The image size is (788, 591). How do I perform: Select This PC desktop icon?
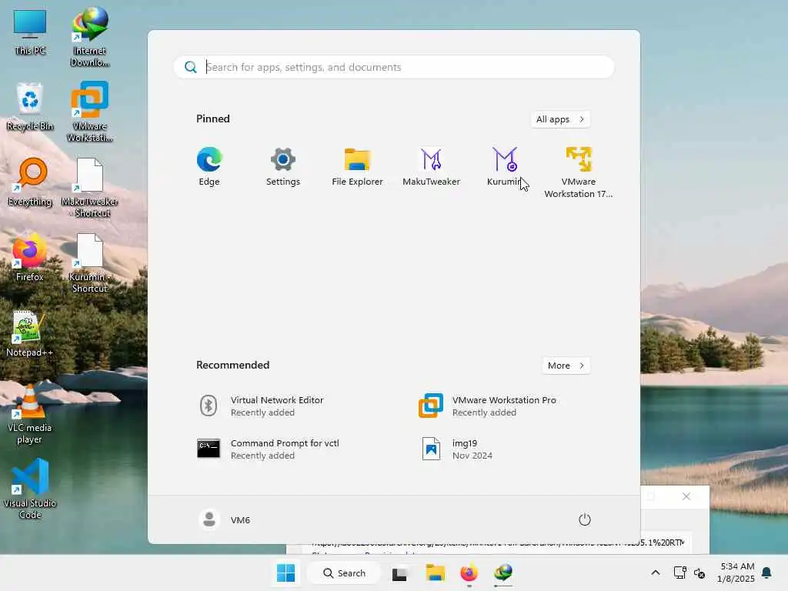pos(30,32)
